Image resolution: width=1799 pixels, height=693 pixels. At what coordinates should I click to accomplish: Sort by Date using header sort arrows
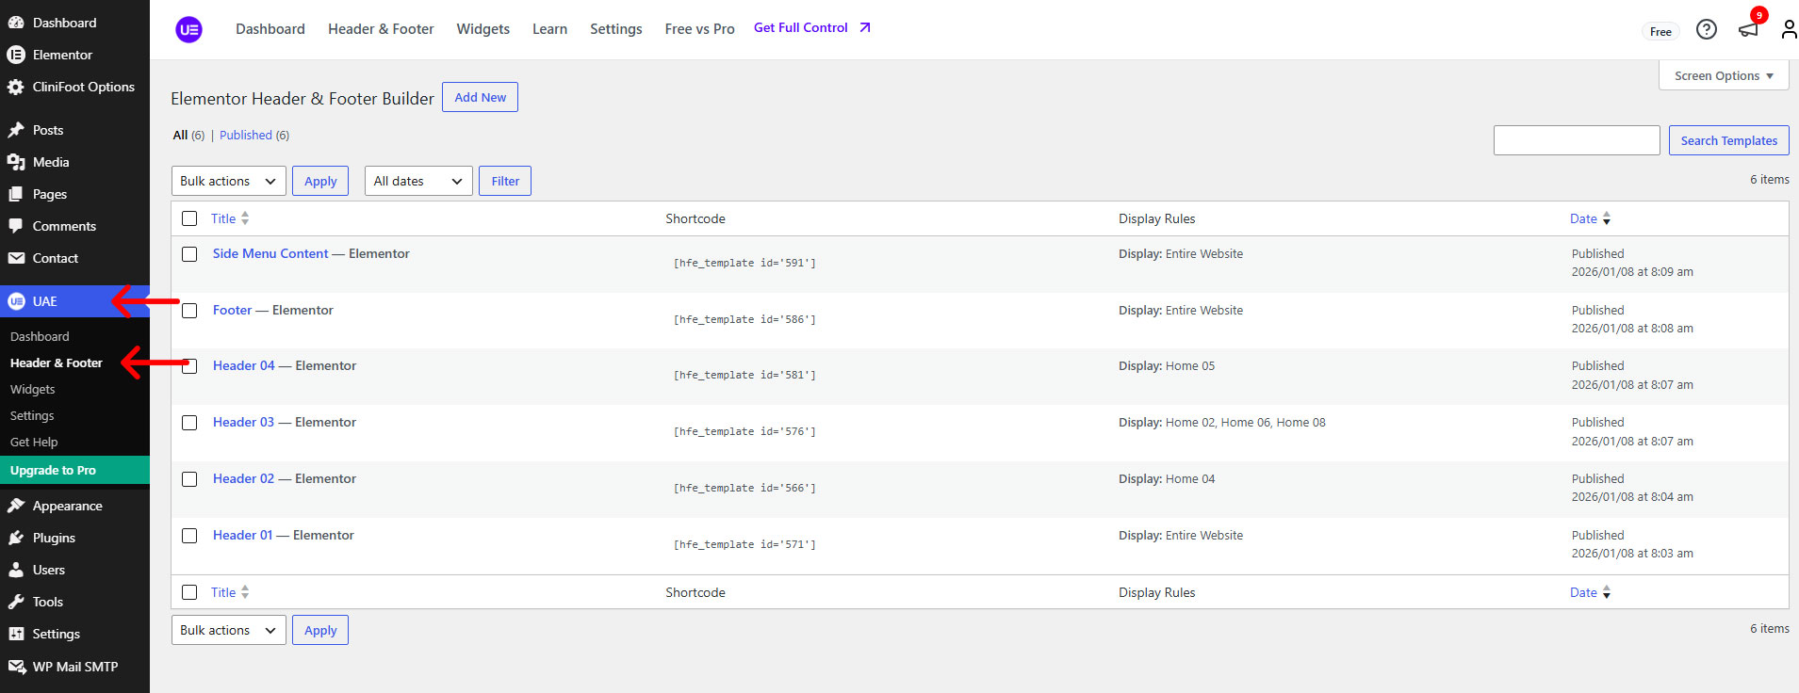coord(1607,218)
